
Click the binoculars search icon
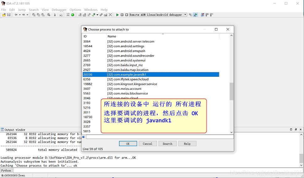click(x=49, y=15)
